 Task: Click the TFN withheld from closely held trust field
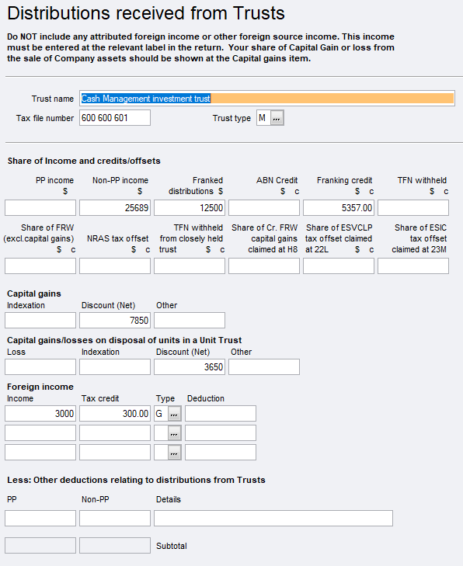[190, 266]
